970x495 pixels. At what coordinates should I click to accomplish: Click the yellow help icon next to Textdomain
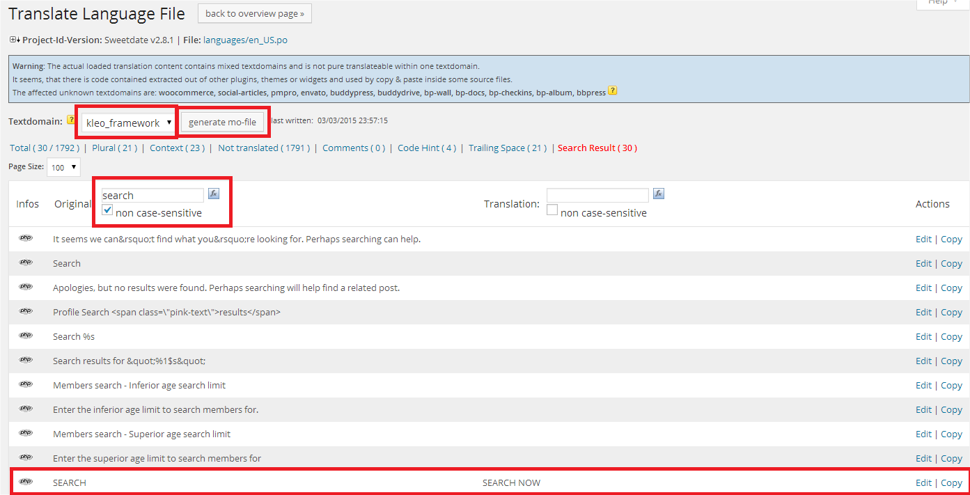coord(71,121)
